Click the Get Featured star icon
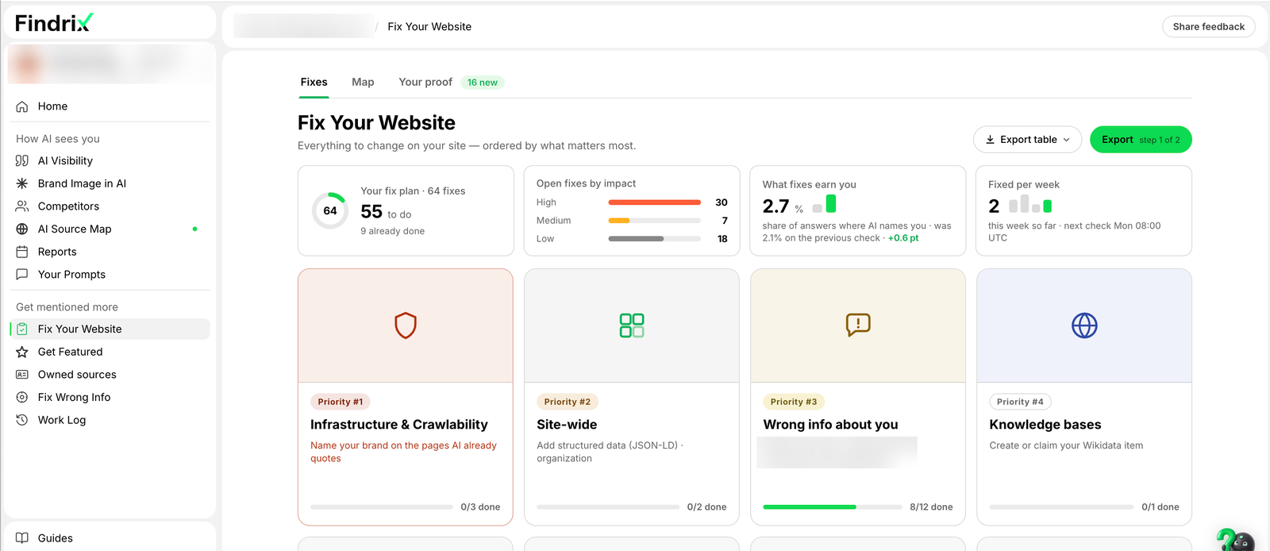 pyautogui.click(x=22, y=352)
